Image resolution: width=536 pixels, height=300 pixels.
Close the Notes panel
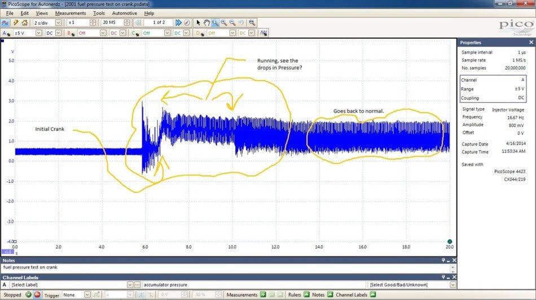click(454, 261)
